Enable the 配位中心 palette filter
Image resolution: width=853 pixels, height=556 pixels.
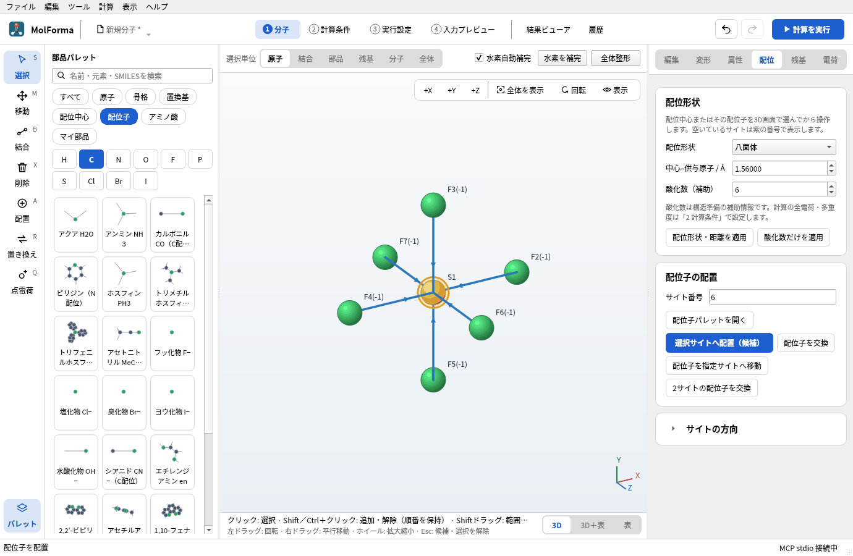(x=74, y=117)
